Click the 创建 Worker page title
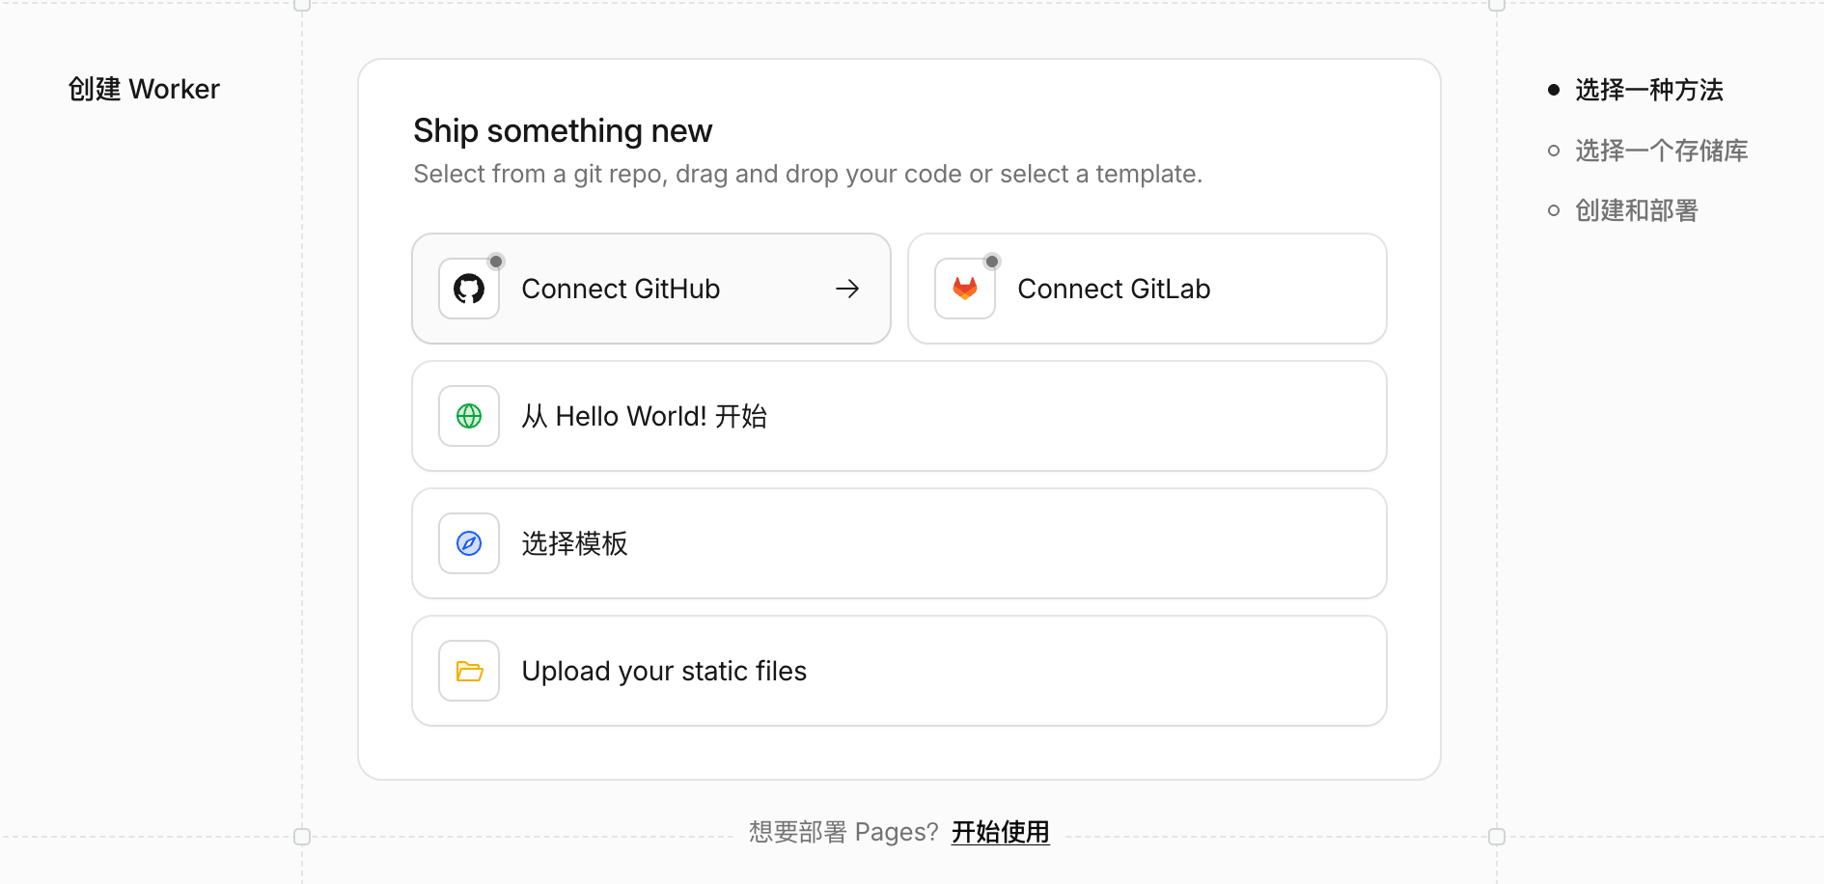 pos(144,89)
